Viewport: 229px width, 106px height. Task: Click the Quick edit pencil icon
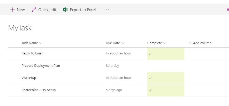pyautogui.click(x=34, y=10)
